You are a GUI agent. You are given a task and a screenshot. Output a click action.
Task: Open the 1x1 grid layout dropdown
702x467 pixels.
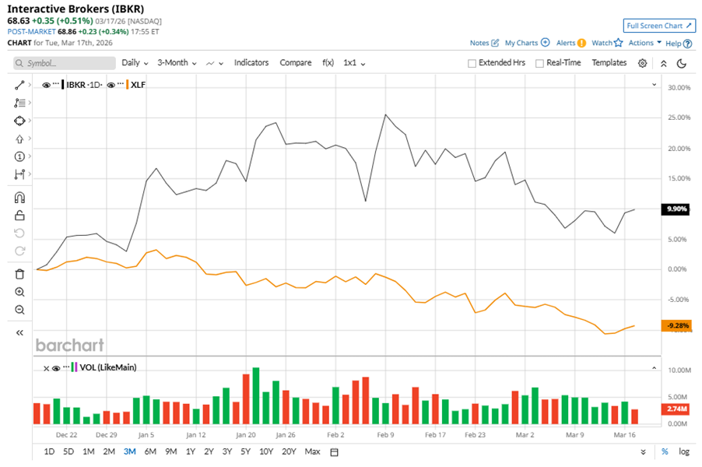354,63
